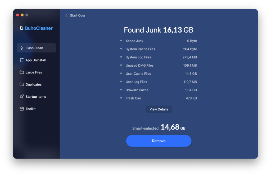Select the System Cache Files row
271x176 pixels.
pyautogui.click(x=159, y=49)
